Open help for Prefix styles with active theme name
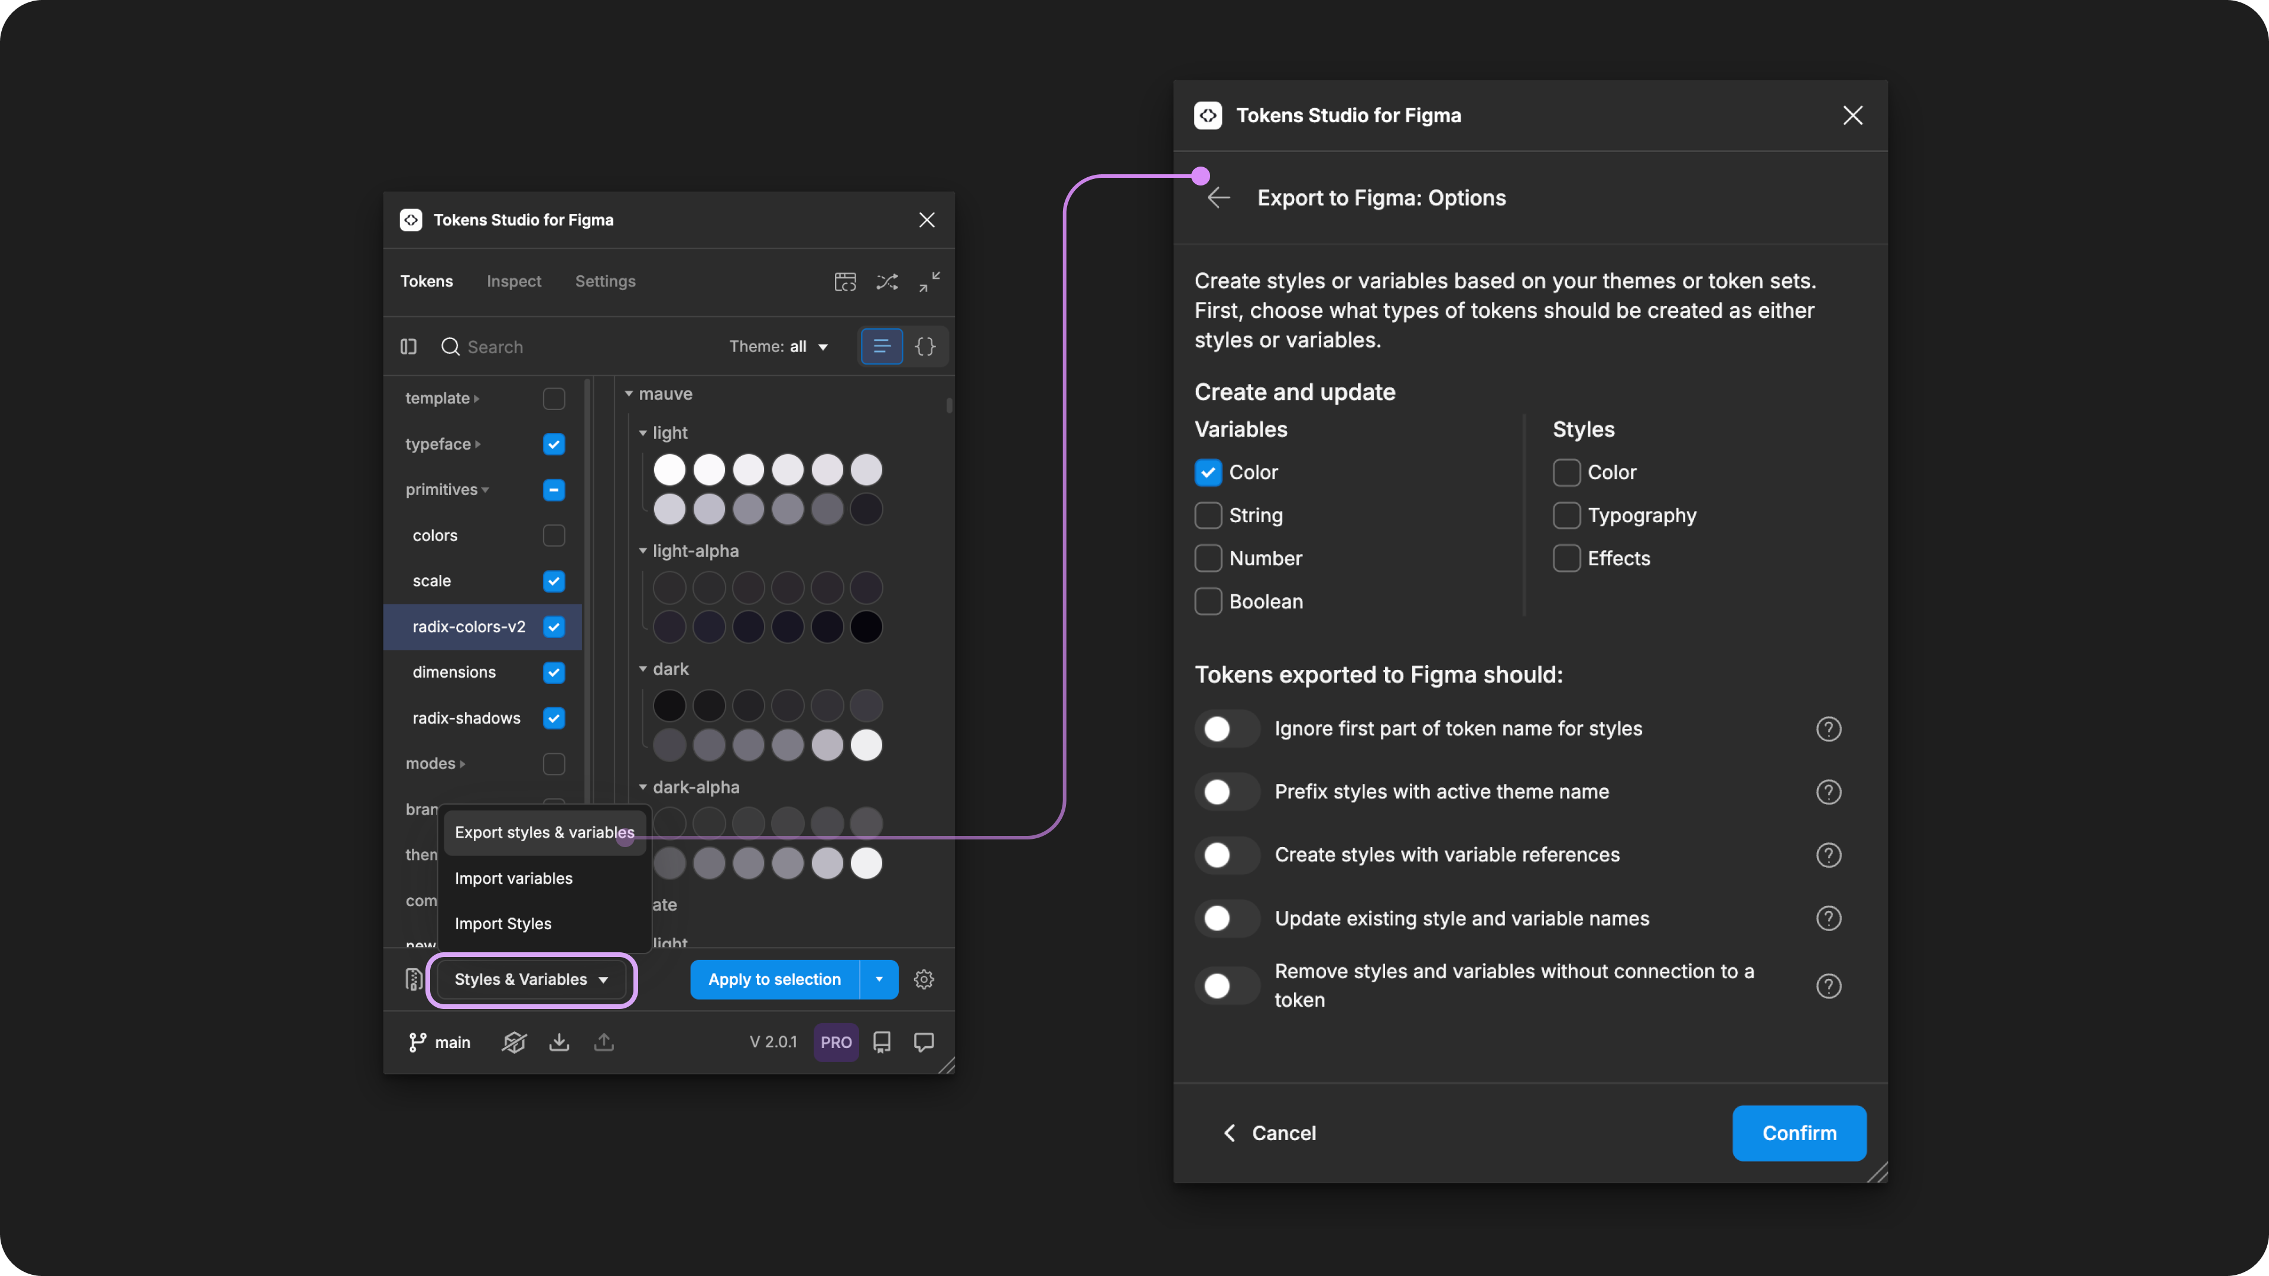2269x1276 pixels. click(x=1829, y=793)
